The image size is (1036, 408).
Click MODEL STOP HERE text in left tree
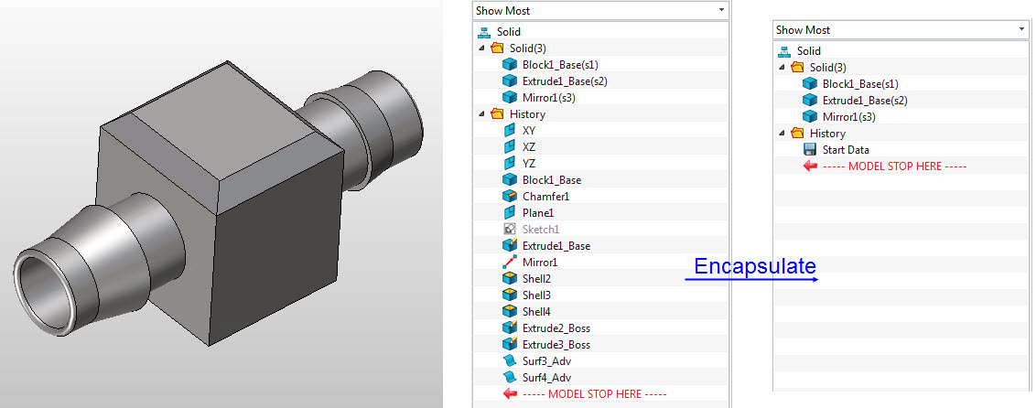coord(595,394)
